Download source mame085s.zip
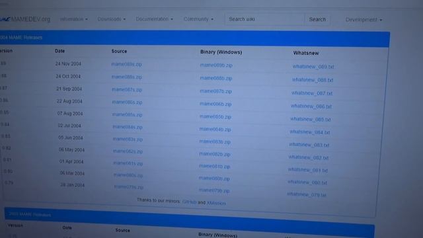Image resolution: width=423 pixels, height=238 pixels. (128, 114)
